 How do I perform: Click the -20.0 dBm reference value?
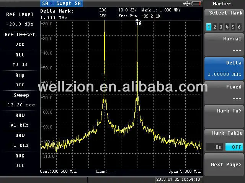coord(20,24)
